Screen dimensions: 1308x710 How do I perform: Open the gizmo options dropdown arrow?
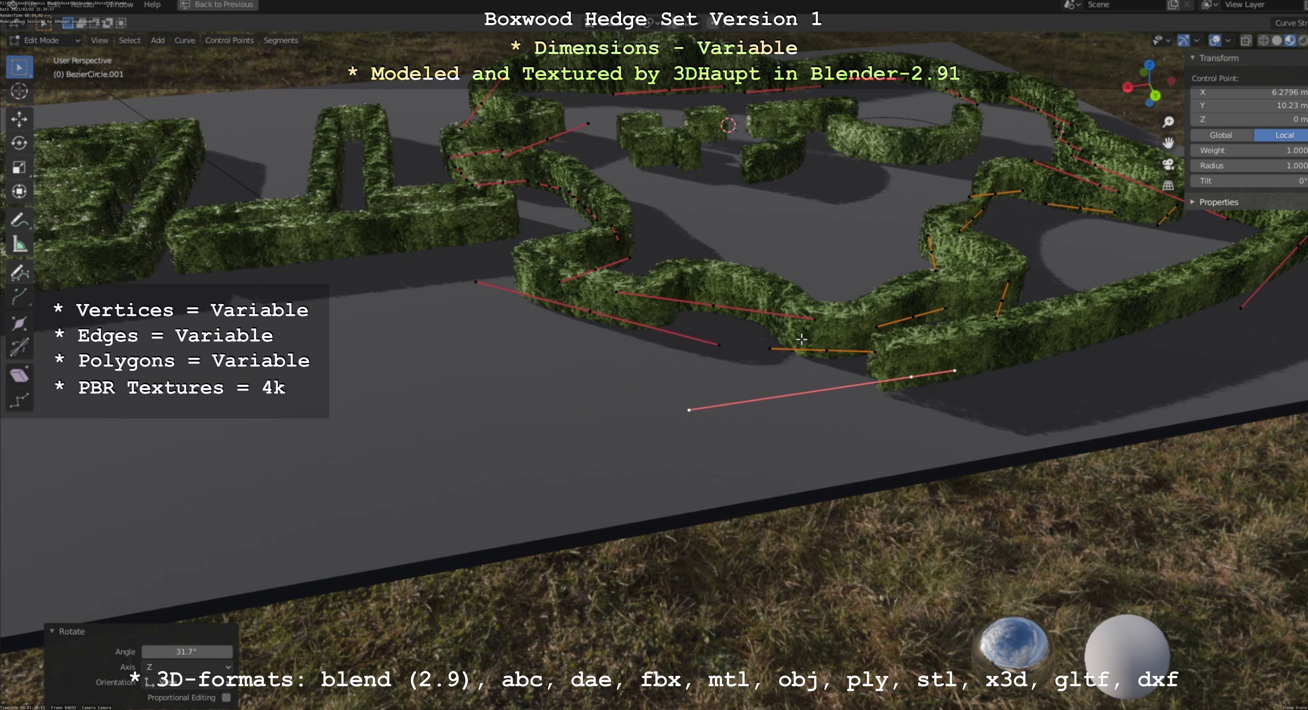pos(1197,41)
